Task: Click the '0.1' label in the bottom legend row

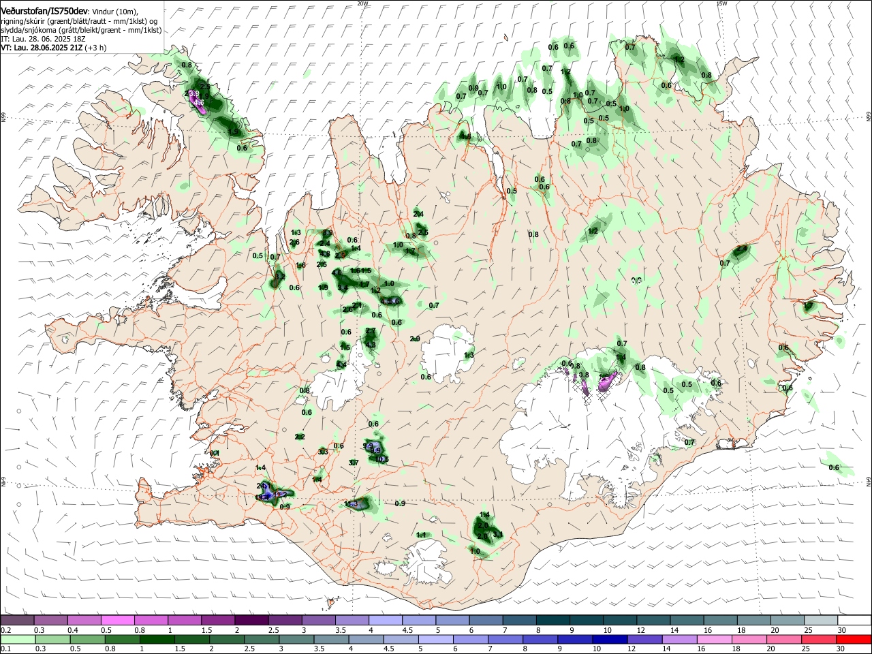Action: (5, 649)
